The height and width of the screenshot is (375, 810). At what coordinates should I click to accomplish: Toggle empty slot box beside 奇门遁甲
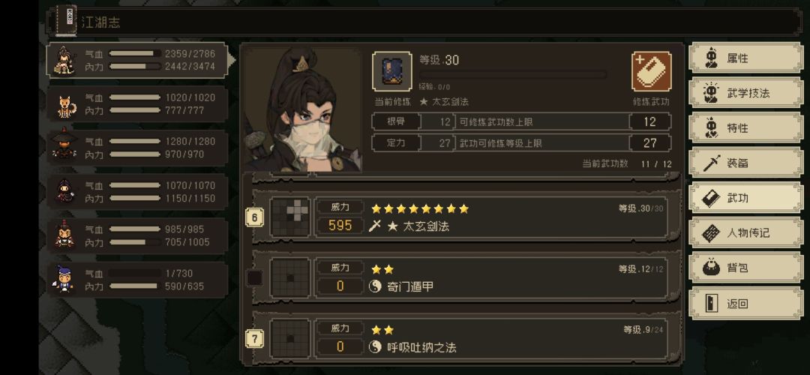click(254, 278)
